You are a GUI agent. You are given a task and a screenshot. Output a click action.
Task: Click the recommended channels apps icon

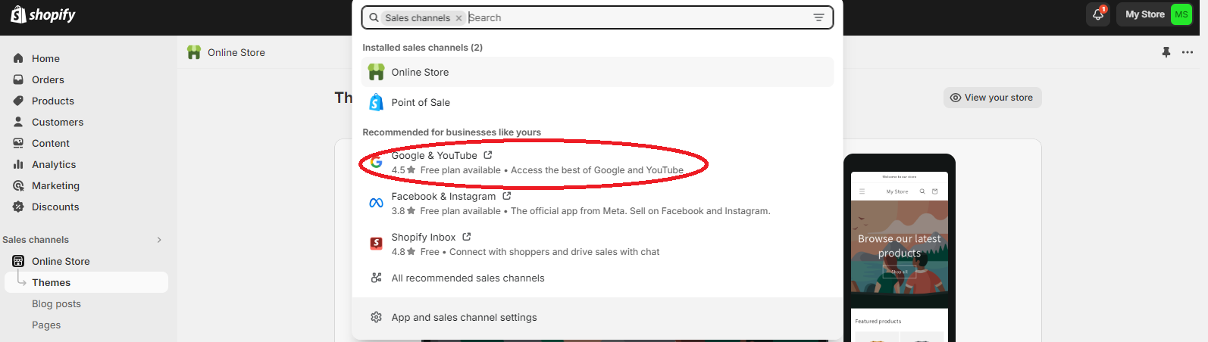(x=376, y=278)
